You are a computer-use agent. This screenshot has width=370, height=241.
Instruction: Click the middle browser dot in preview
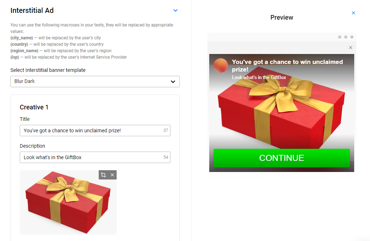346,37
